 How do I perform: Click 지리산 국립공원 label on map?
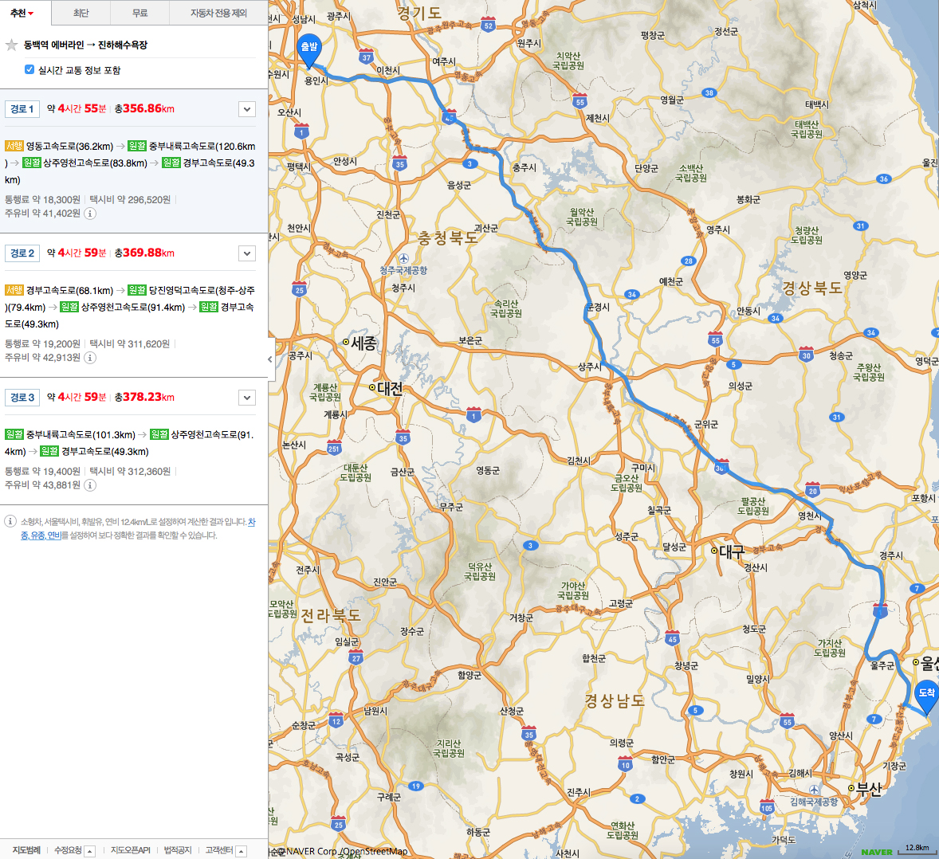click(x=449, y=748)
